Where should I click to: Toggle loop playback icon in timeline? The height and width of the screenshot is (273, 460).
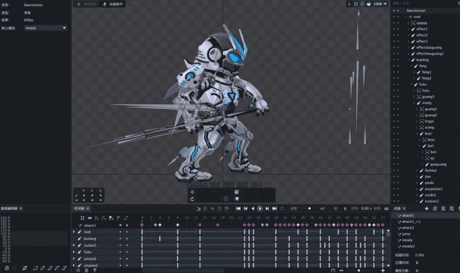282,209
